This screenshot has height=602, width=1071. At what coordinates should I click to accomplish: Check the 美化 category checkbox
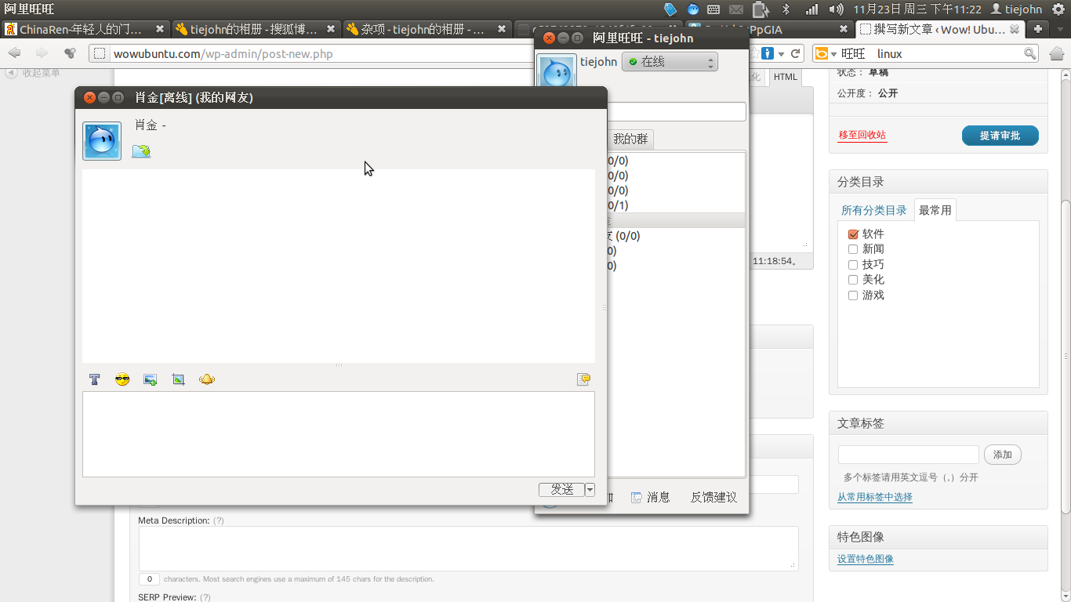(853, 280)
